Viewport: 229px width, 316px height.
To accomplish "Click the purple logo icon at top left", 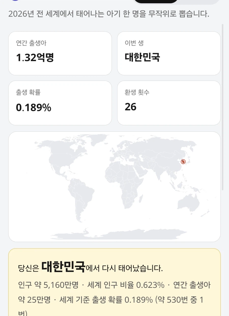I will tap(15, 0).
